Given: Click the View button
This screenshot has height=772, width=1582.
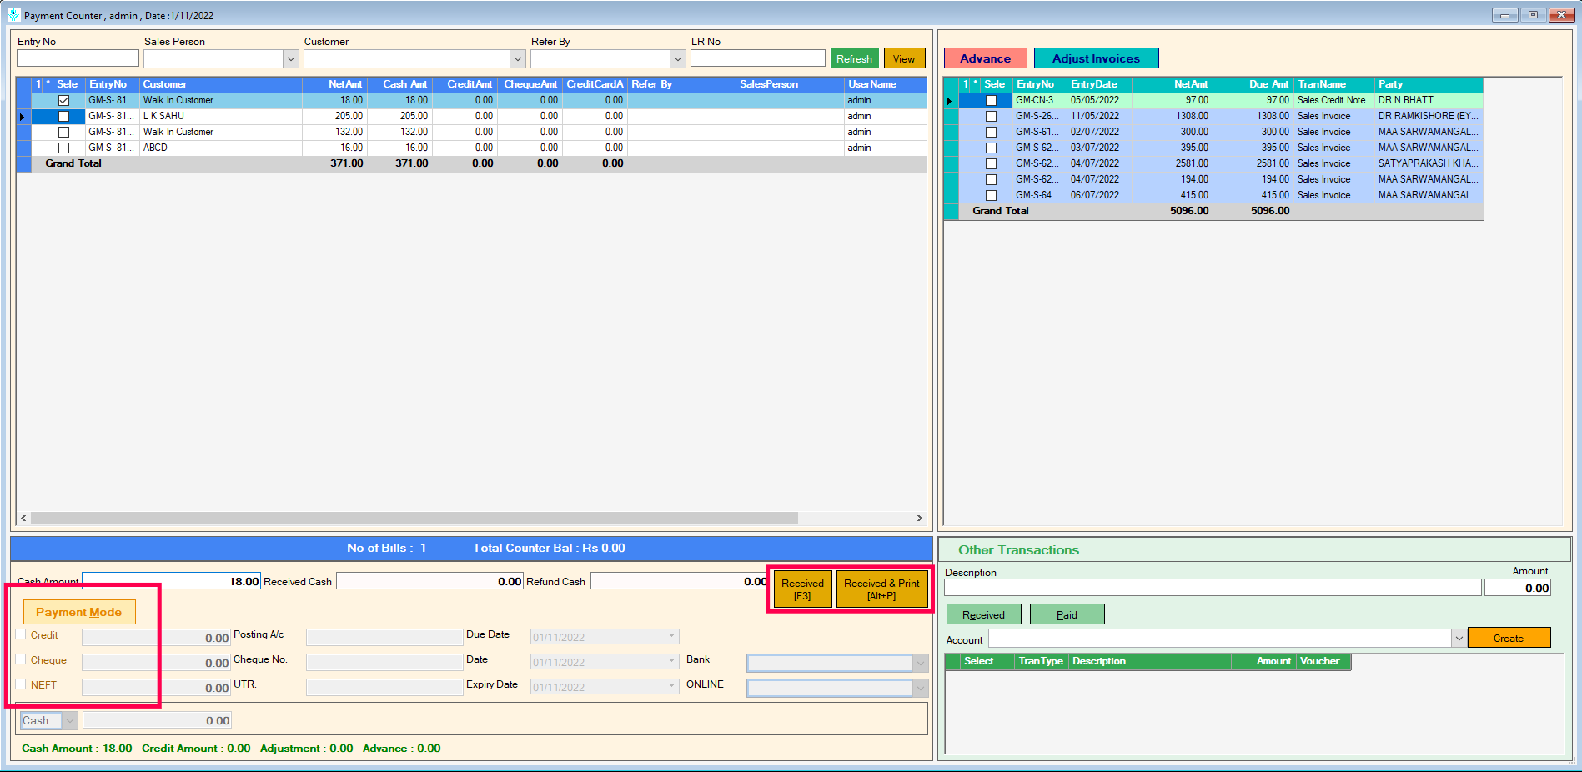Looking at the screenshot, I should click(904, 58).
